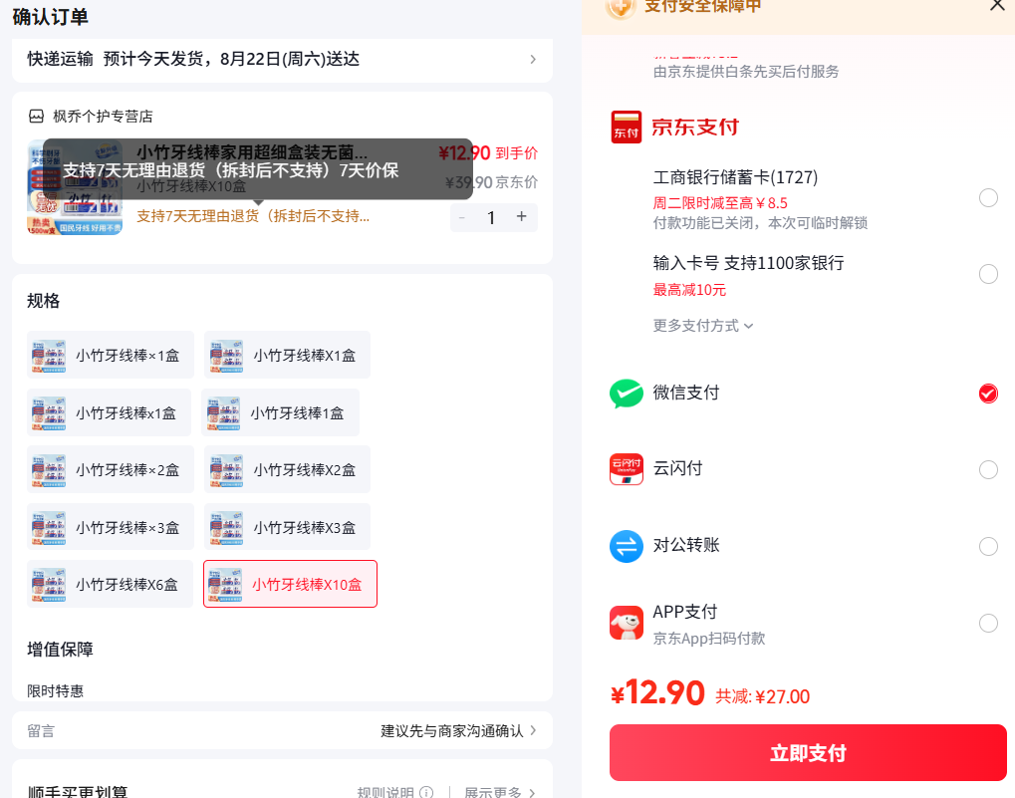The height and width of the screenshot is (798, 1015).
Task: Decrease quantity with the minus button
Action: tap(461, 217)
